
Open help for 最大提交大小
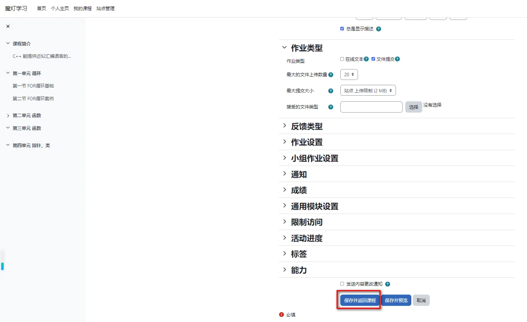331,91
